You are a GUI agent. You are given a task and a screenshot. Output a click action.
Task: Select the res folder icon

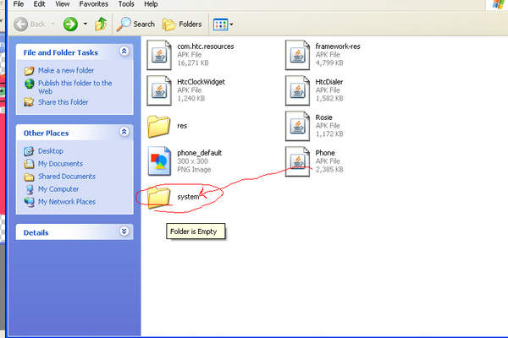pyautogui.click(x=159, y=126)
